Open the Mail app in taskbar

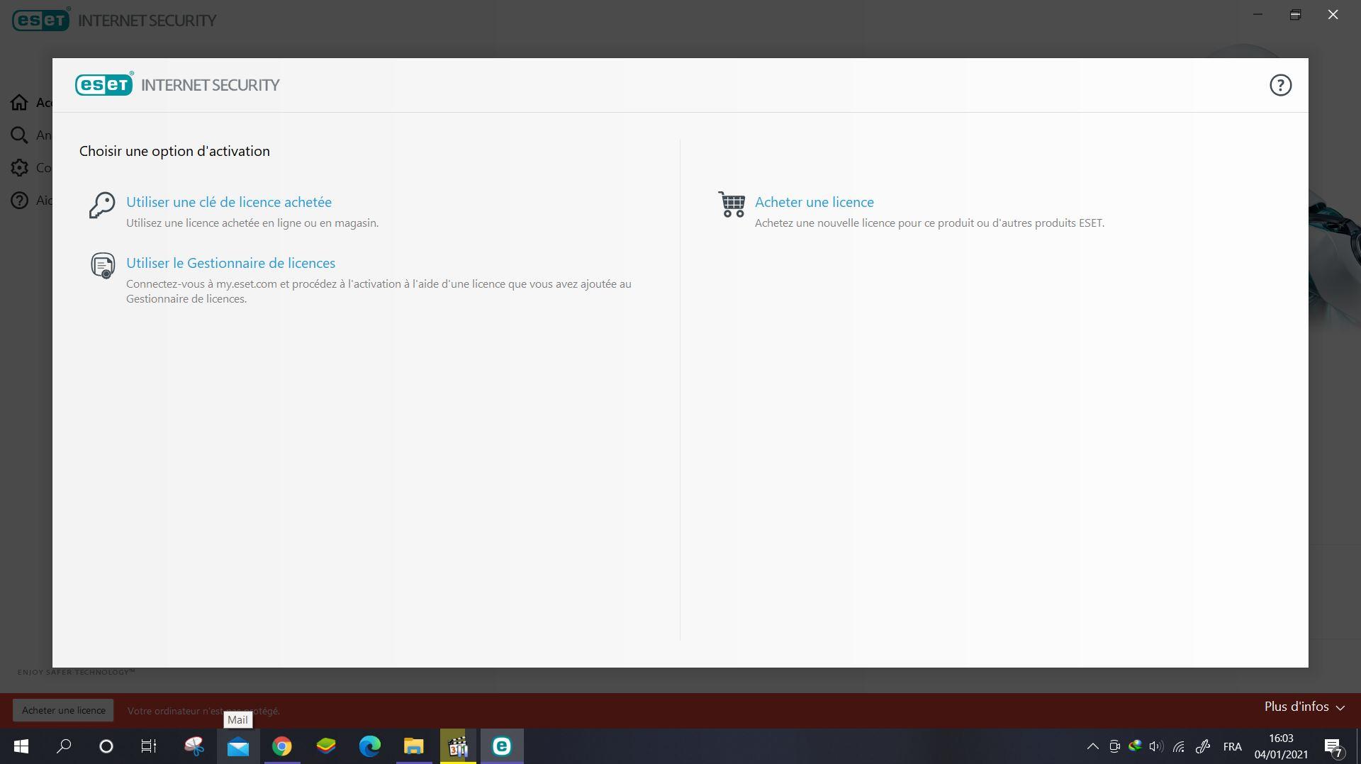tap(237, 746)
